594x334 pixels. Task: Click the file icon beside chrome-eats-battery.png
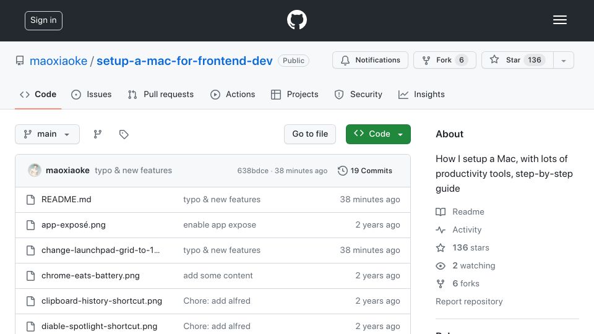(31, 276)
